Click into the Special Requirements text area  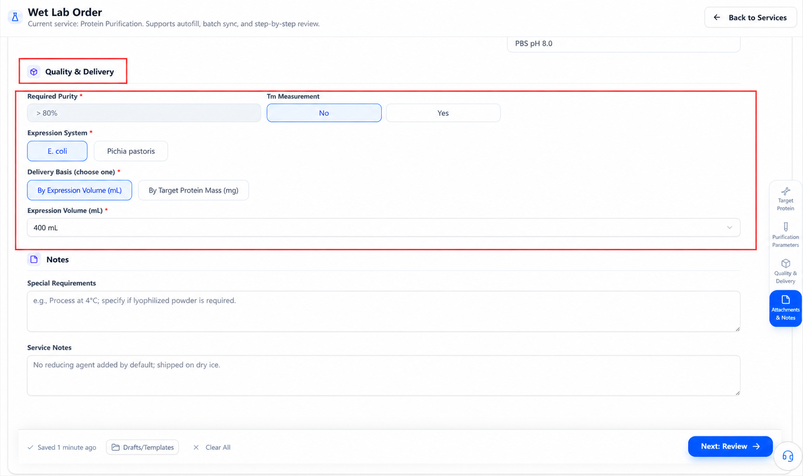pyautogui.click(x=383, y=311)
